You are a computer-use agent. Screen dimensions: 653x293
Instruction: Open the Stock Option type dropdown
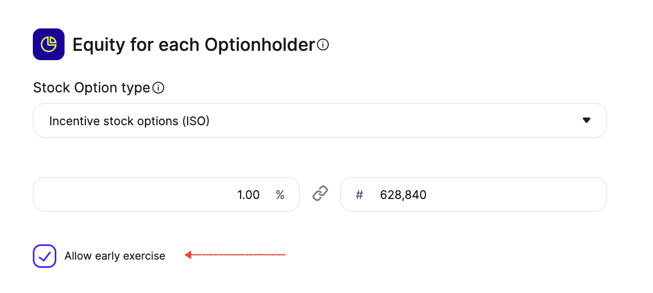pyautogui.click(x=319, y=121)
